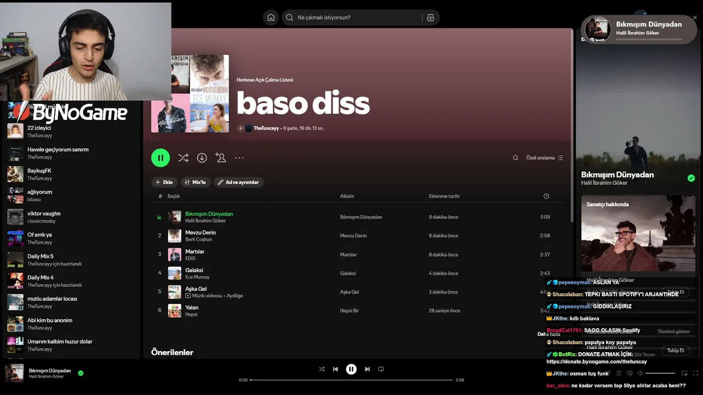Open the BaykuşFK playlist in the library

tap(71, 174)
